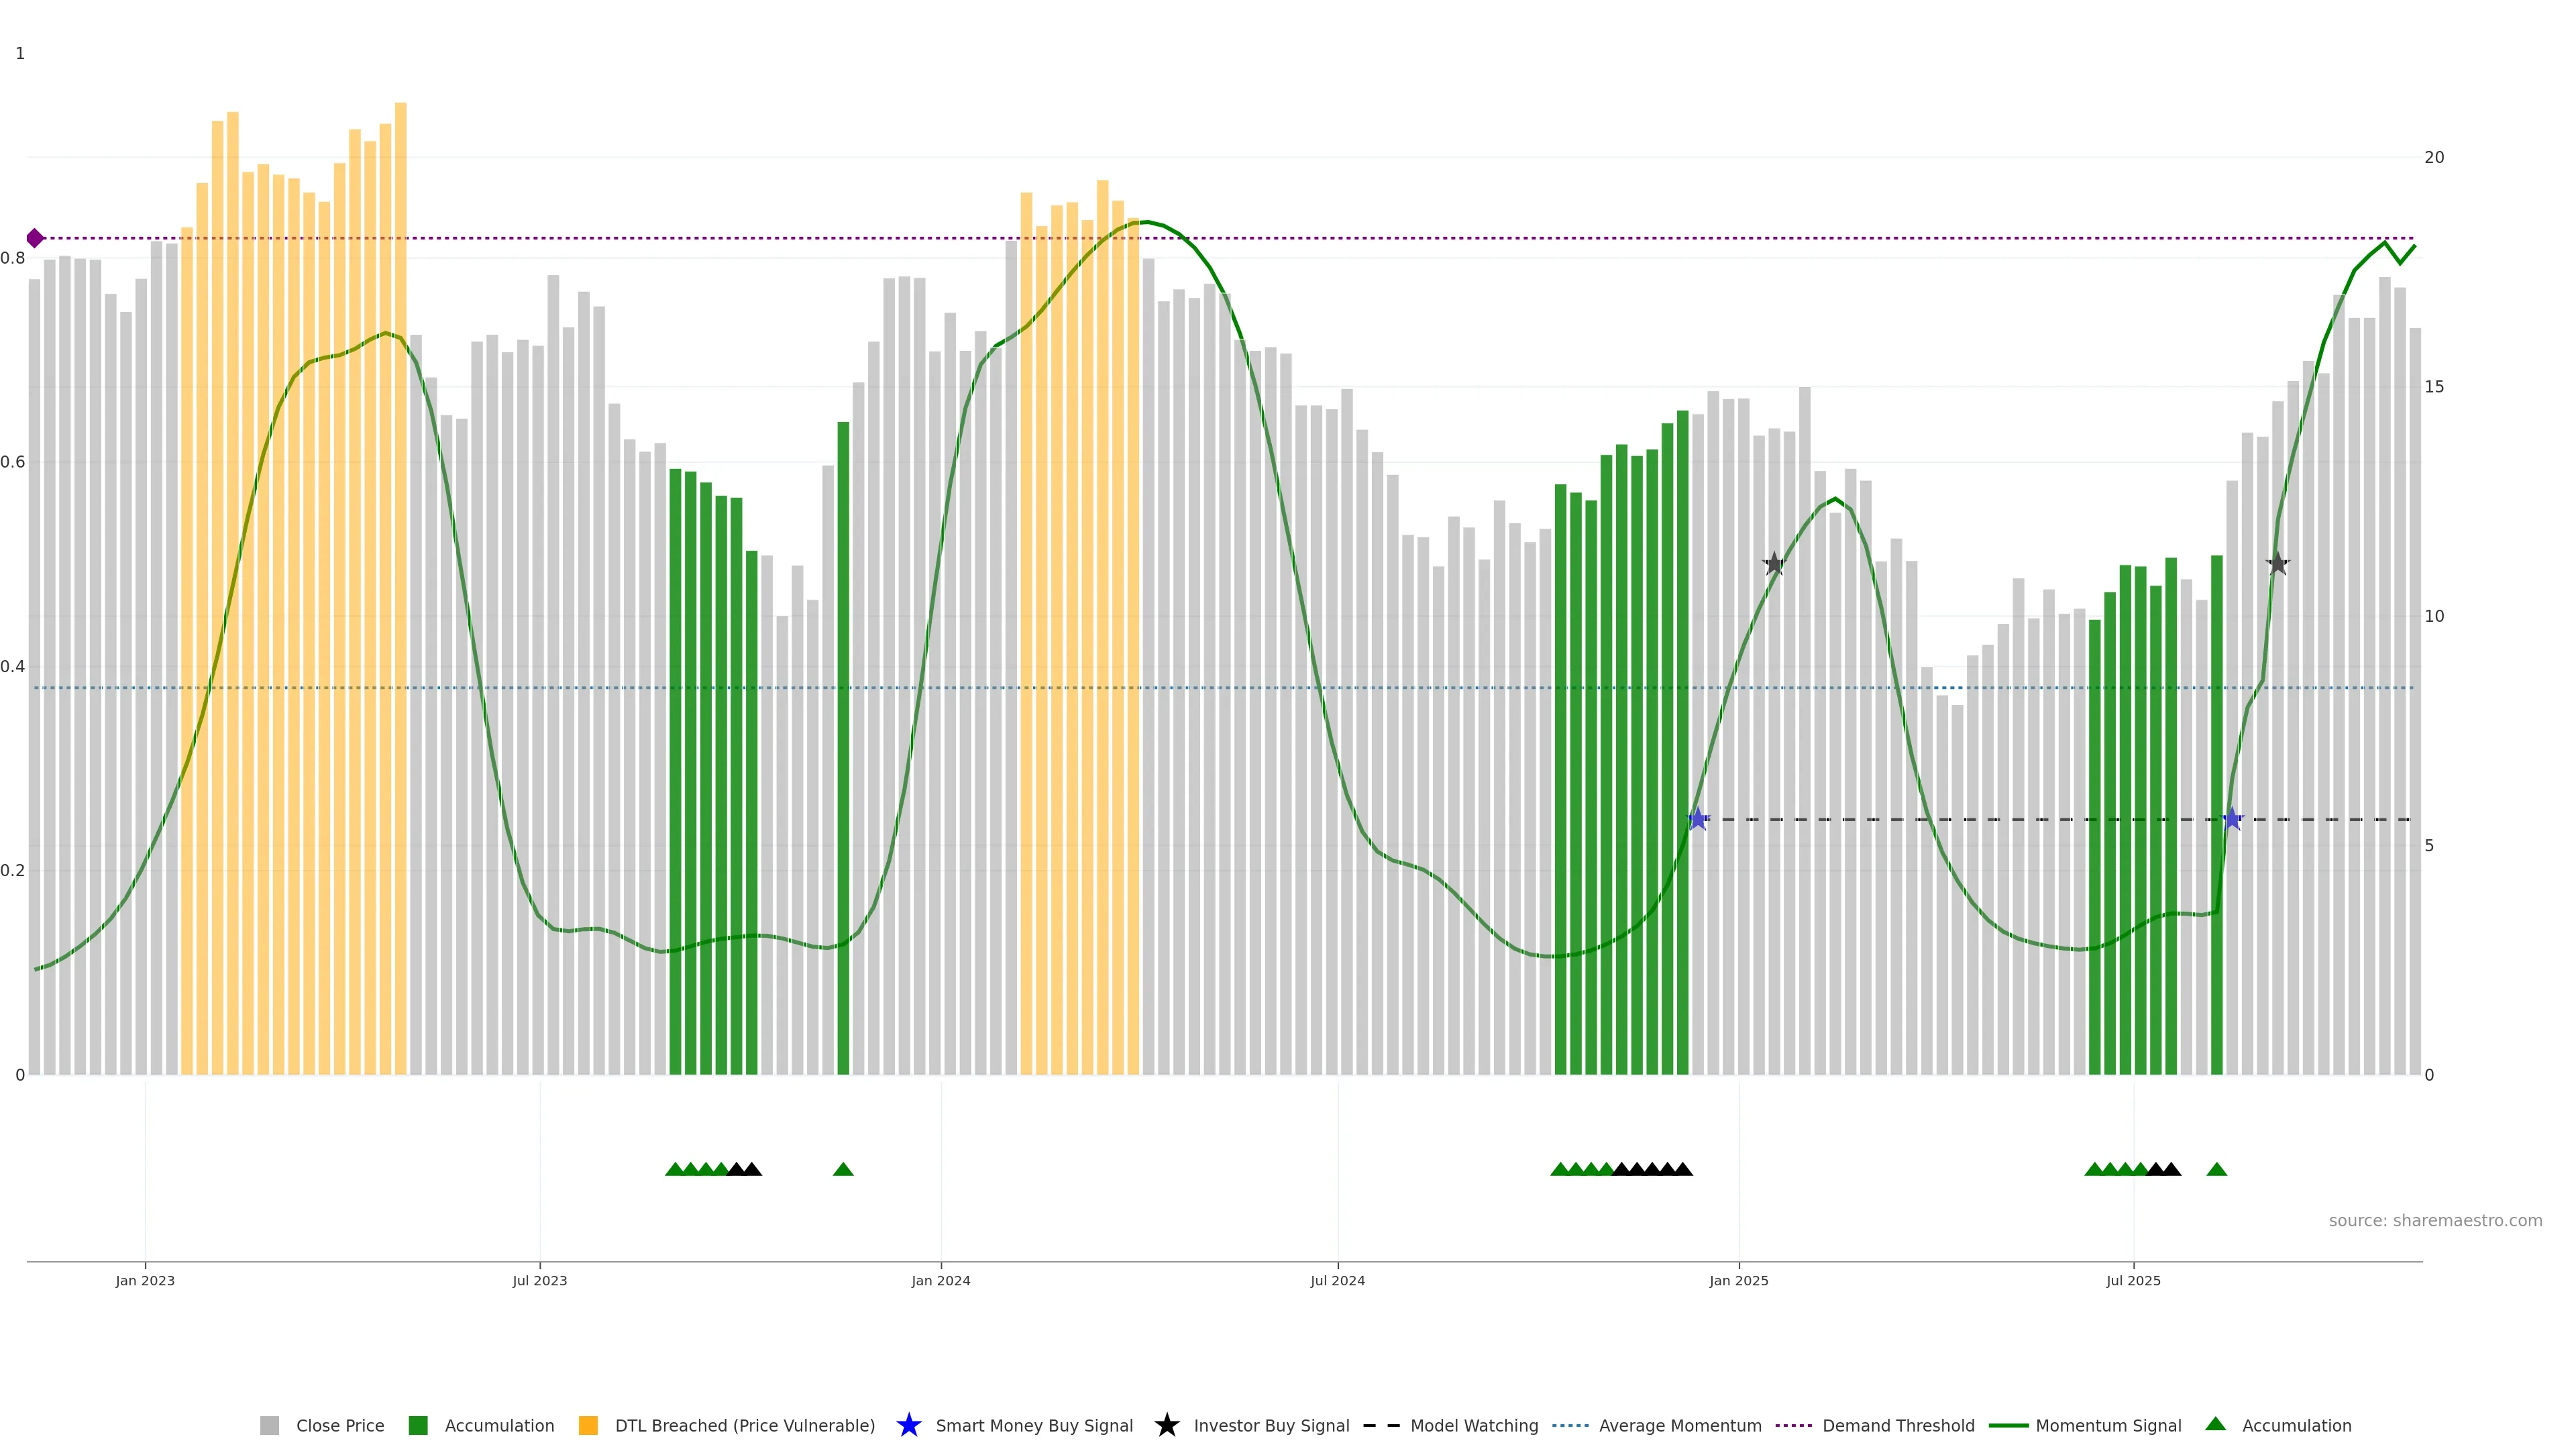Viewport: 2576px width, 1449px height.
Task: Click Investor Buy Signal legend label
Action: [x=1271, y=1425]
